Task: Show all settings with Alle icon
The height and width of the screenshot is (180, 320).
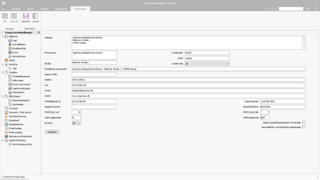Action: click(5, 16)
